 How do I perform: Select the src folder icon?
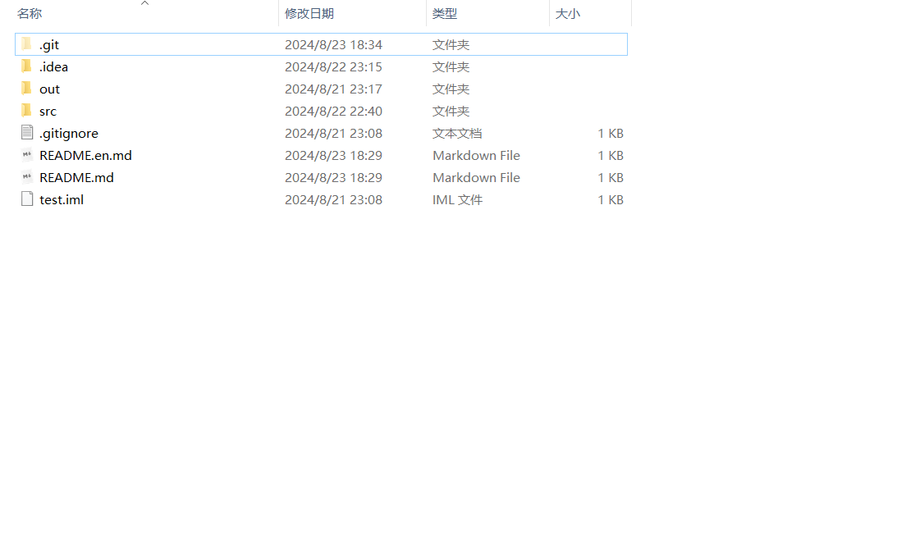26,111
